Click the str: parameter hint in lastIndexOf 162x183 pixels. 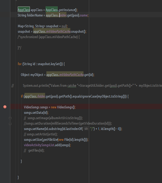click(86, 129)
